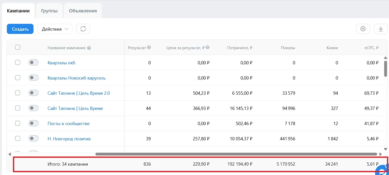Viewport: 389px width, 175px height.
Task: Open table settings gear icon
Action: coord(363,29)
